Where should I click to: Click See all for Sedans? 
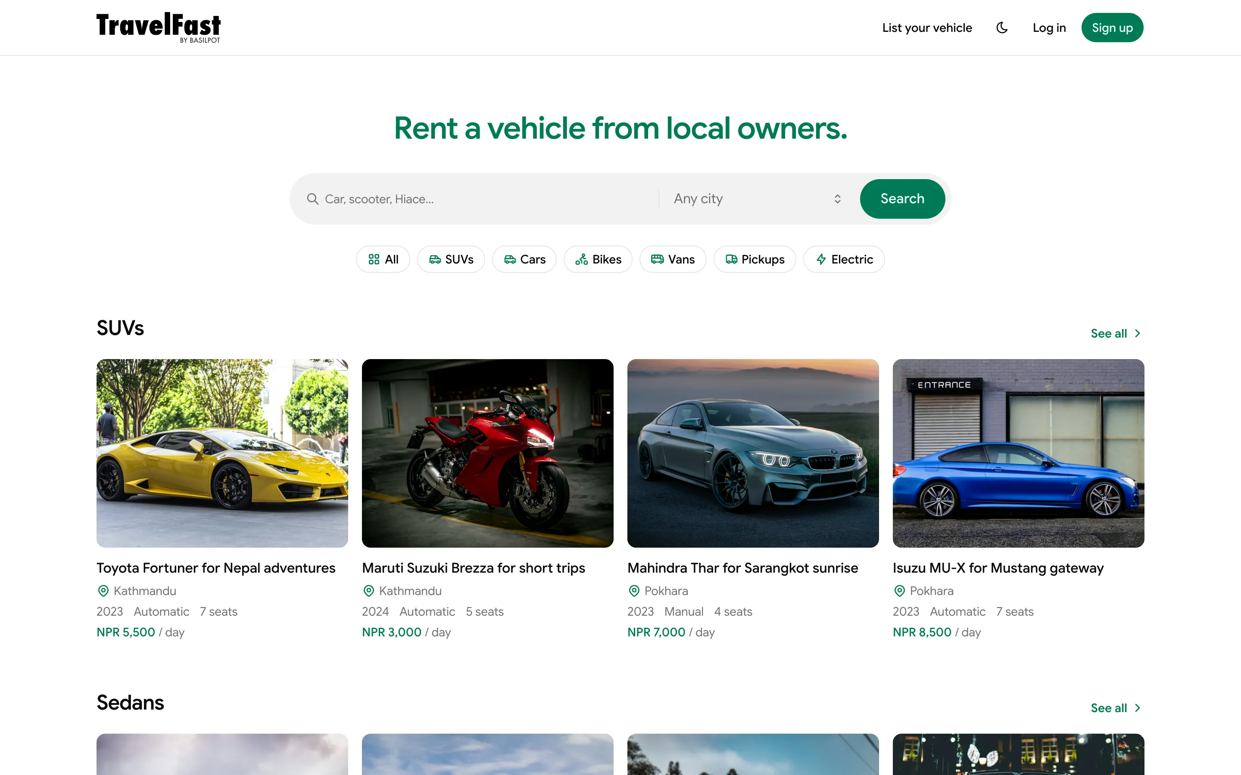pyautogui.click(x=1116, y=708)
